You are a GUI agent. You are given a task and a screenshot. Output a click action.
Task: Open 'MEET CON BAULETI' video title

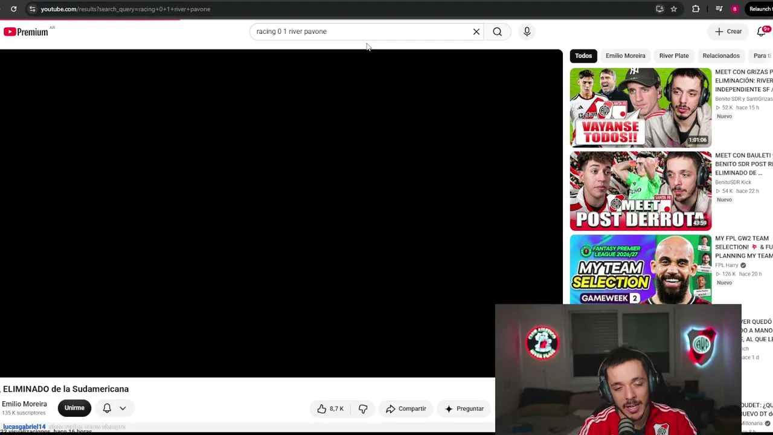744,164
